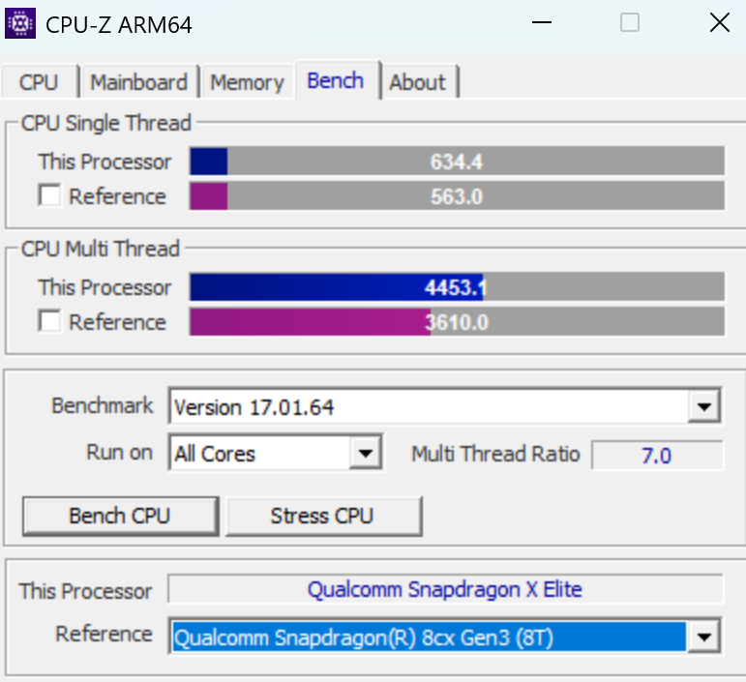Viewport: 746px width, 682px height.
Task: Expand the Benchmark version dropdown
Action: click(x=703, y=407)
